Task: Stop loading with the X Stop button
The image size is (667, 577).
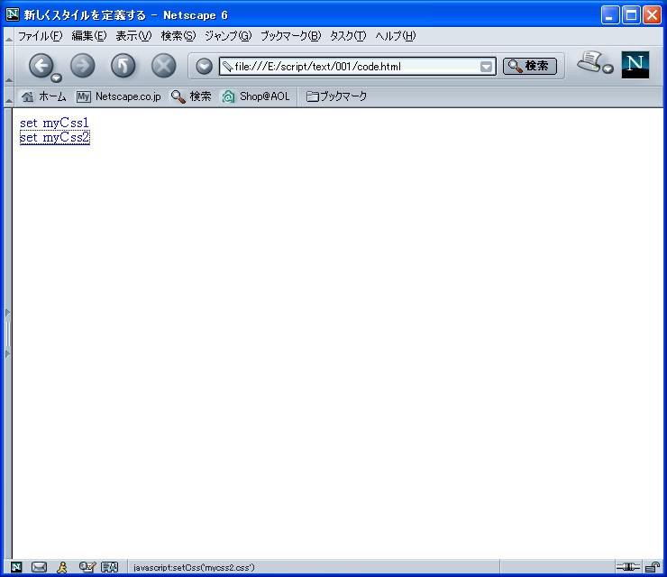Action: click(x=164, y=66)
